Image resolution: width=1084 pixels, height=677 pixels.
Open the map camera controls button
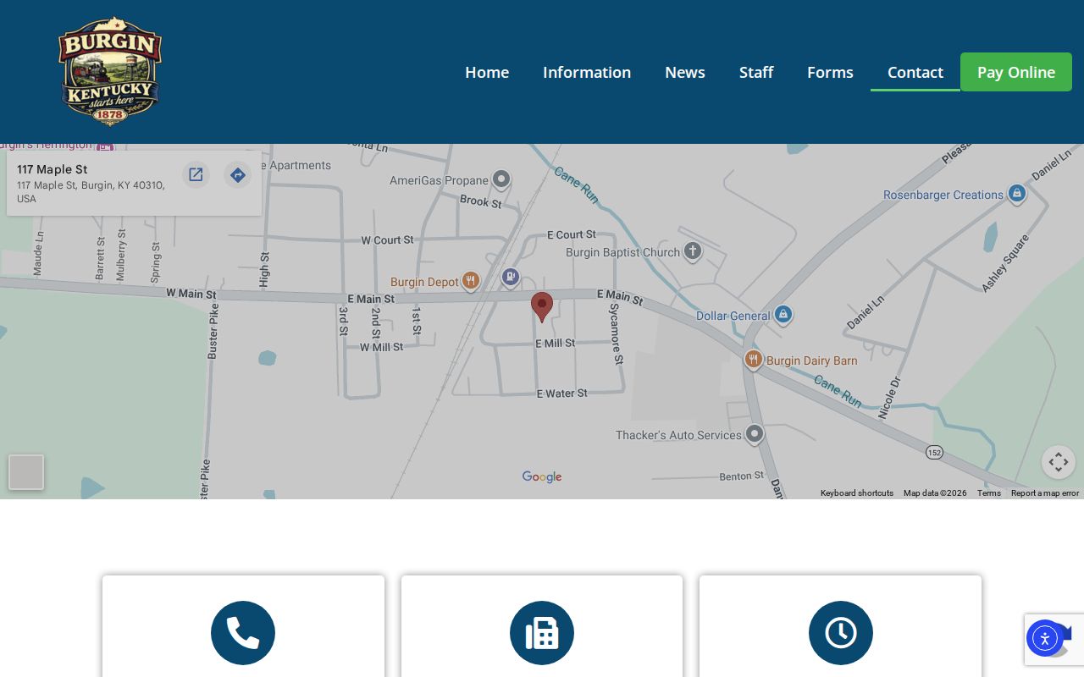point(1059,462)
